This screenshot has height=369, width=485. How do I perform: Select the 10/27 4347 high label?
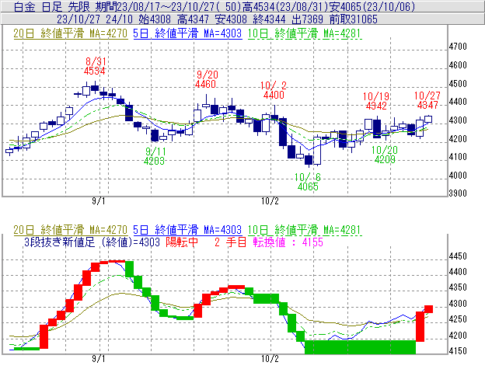[427, 101]
